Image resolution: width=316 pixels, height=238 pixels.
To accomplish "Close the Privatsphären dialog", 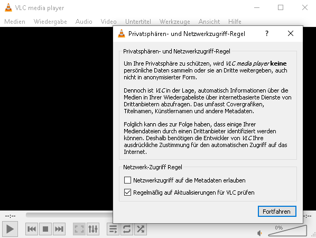I will 291,33.
